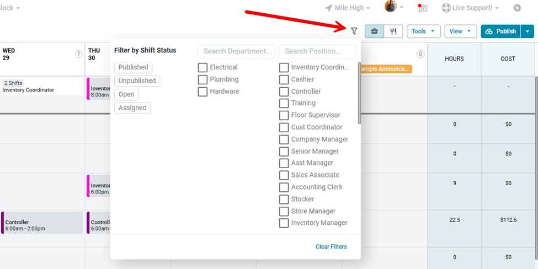Open the settings gear icon
The image size is (538, 269).
(517, 8)
